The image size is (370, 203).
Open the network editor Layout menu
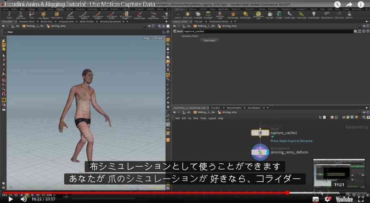pos(212,118)
